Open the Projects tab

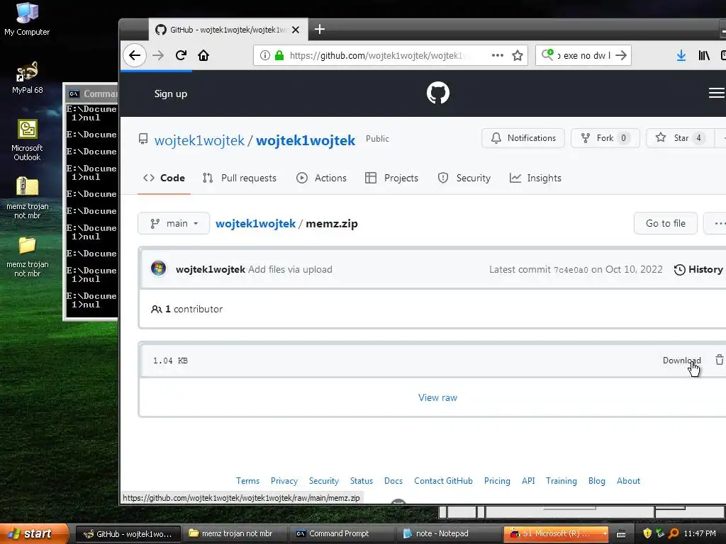click(x=391, y=178)
